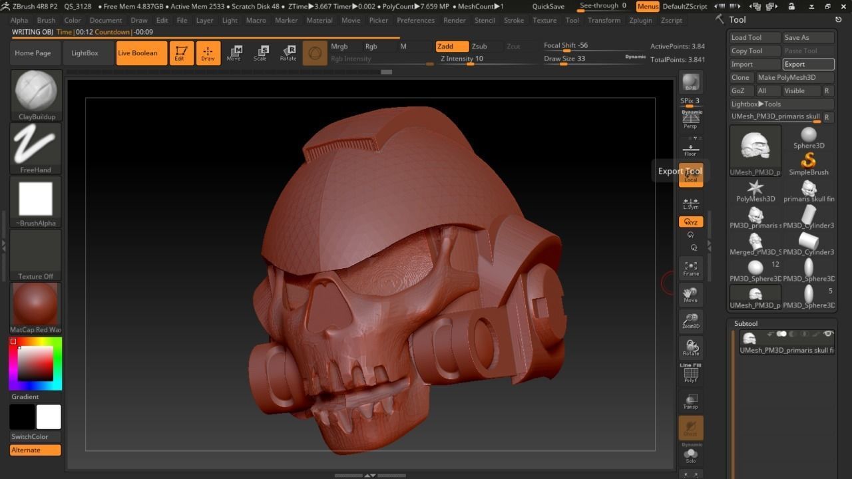Click right tray collapse divider arrows
Image resolution: width=852 pixels, height=479 pixels.
point(709,245)
